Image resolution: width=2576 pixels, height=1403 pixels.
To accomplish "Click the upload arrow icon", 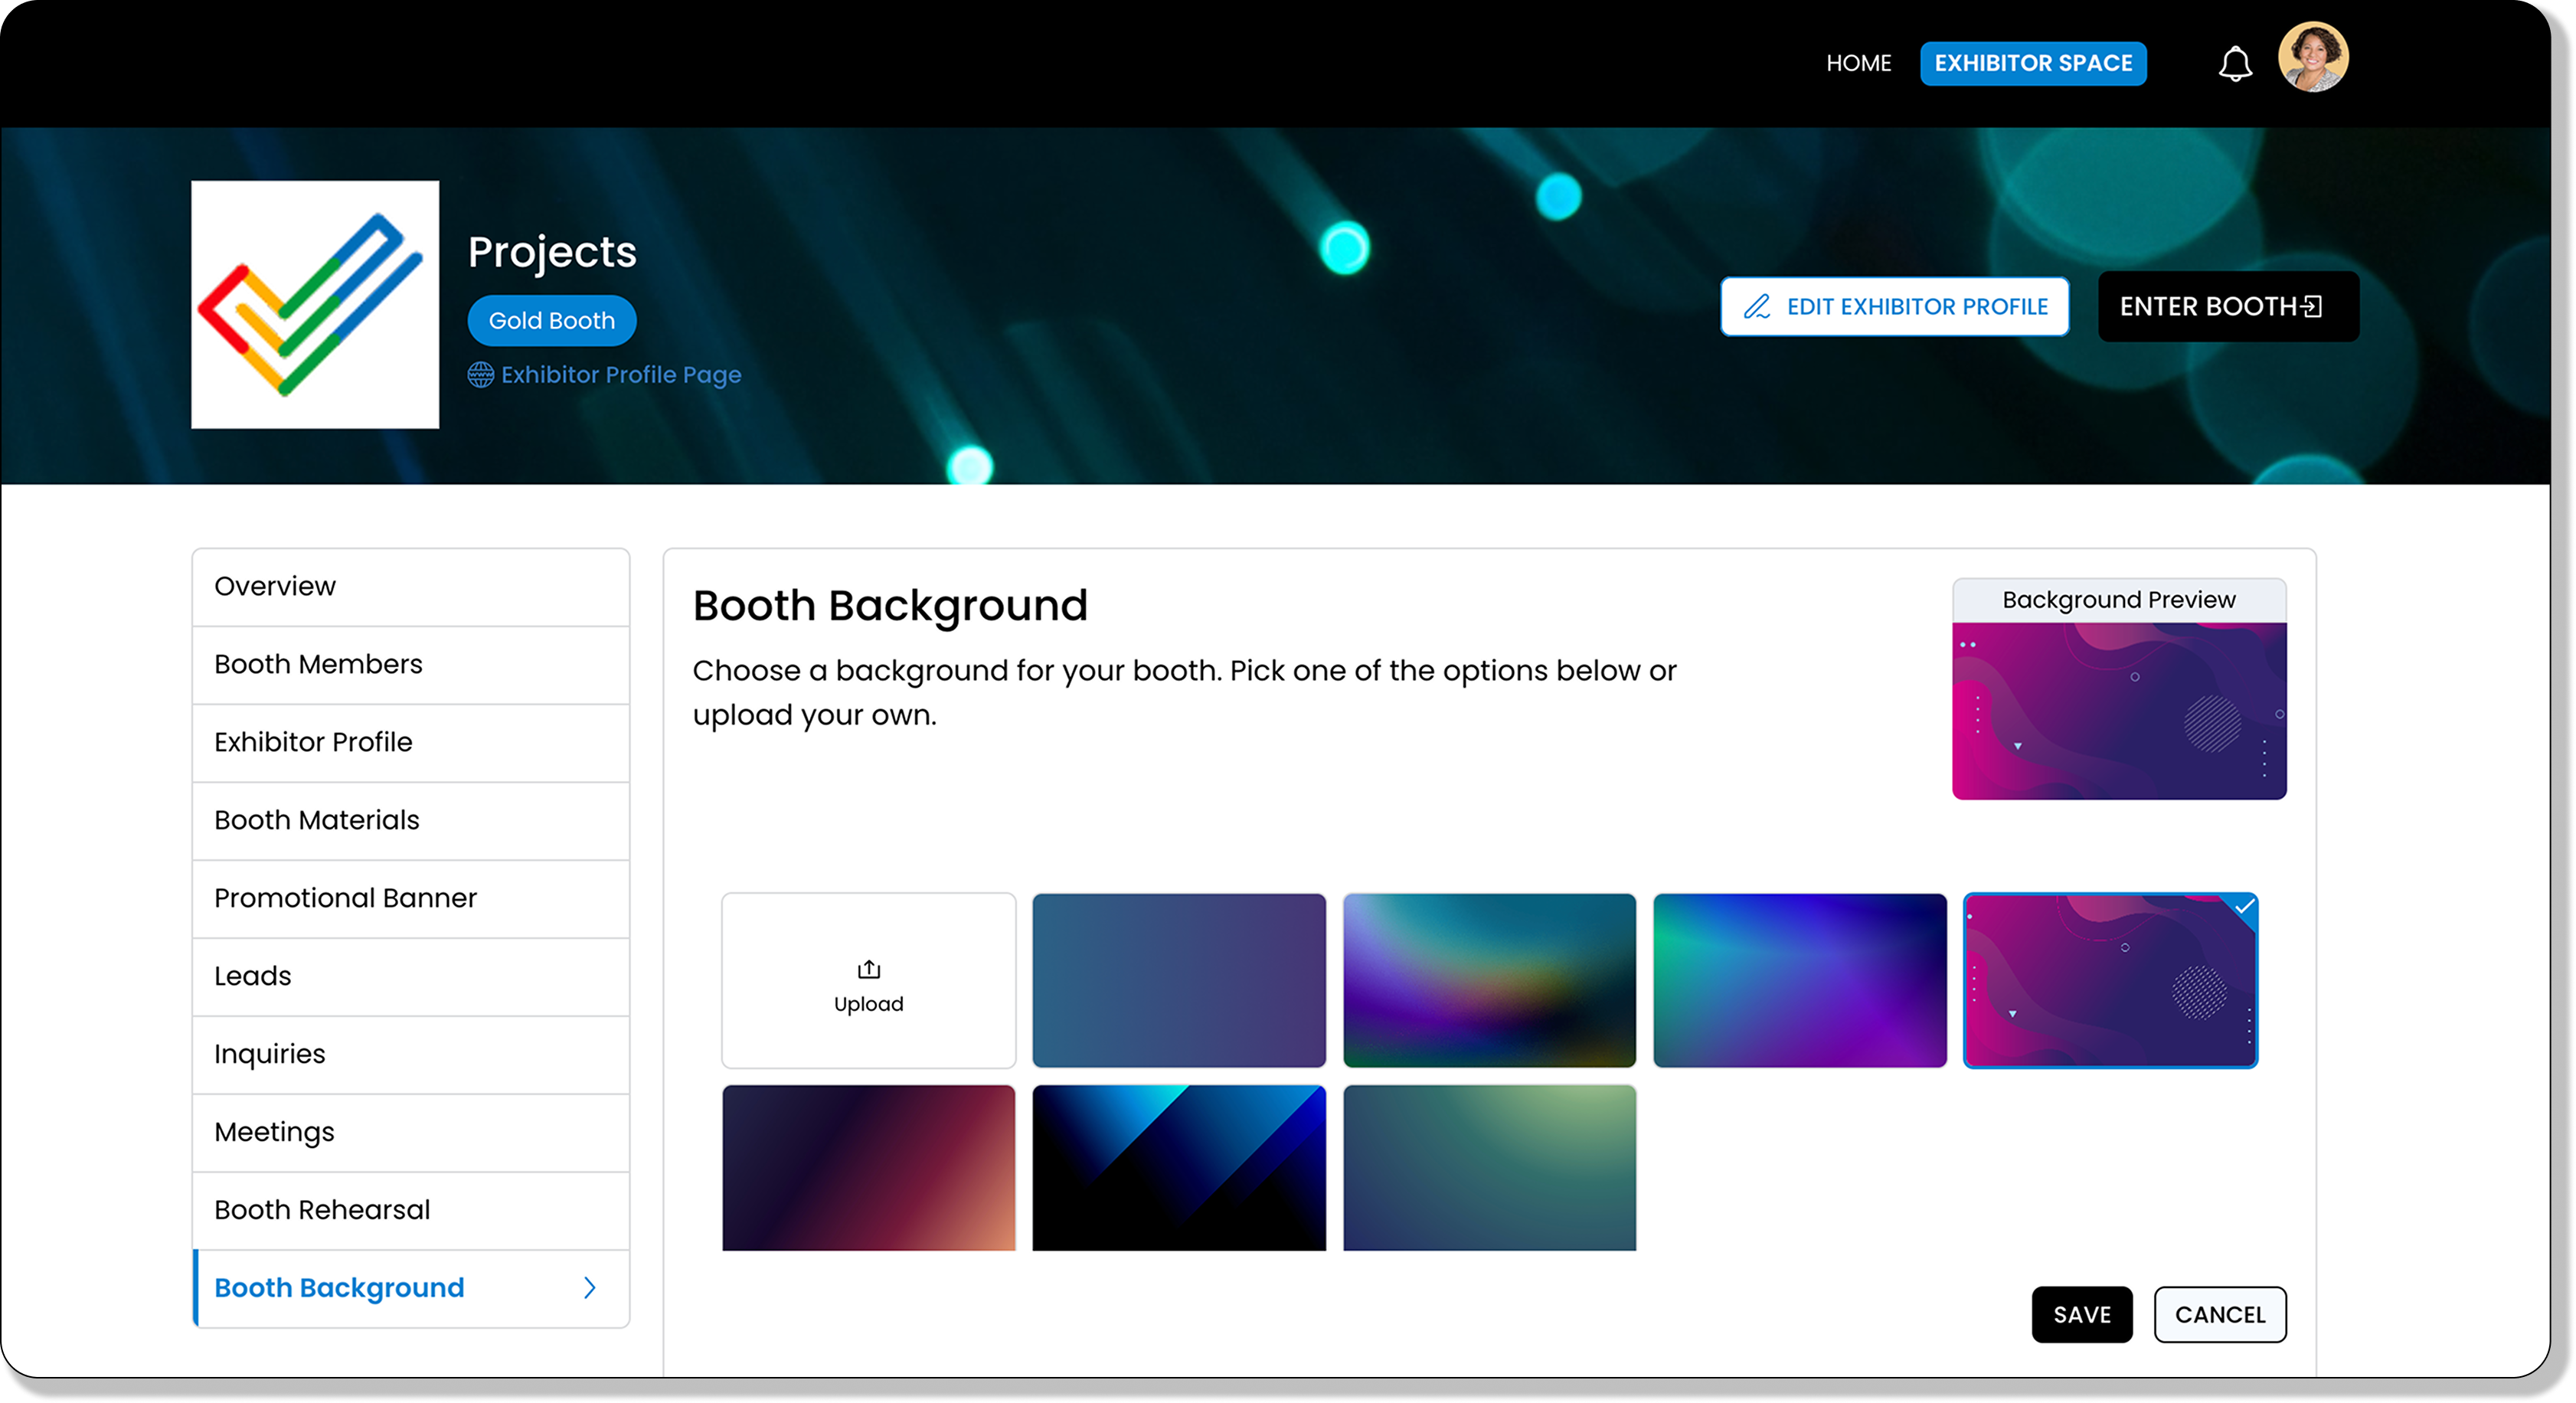I will 868,969.
